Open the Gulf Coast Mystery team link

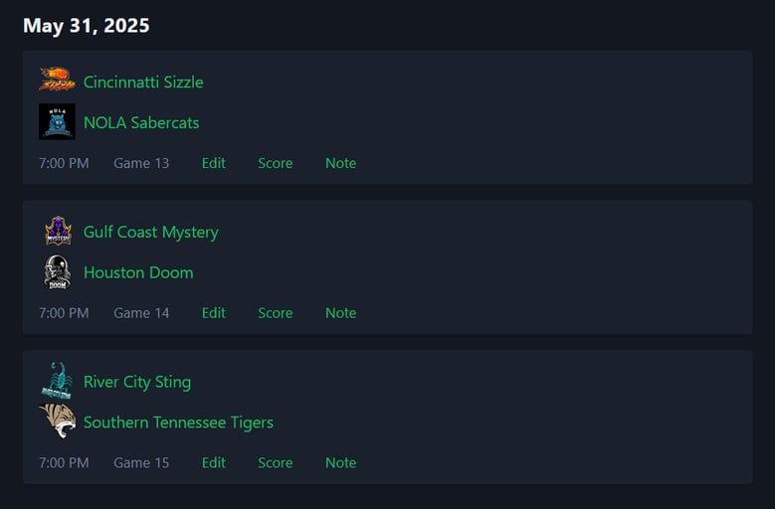click(151, 232)
